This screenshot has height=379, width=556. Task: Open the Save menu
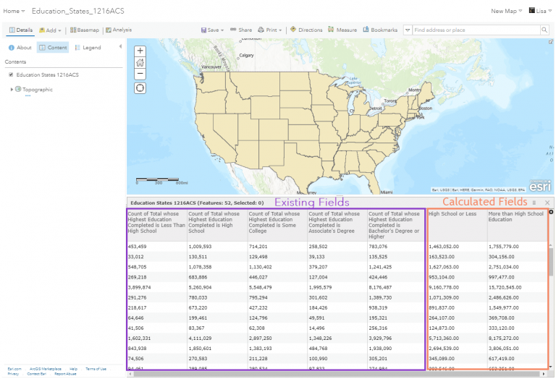(212, 30)
